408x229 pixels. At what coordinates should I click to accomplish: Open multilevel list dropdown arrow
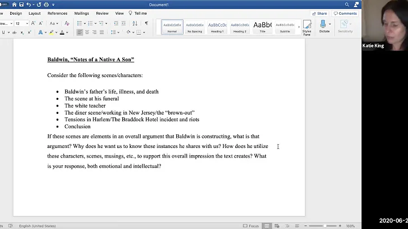[106, 23]
